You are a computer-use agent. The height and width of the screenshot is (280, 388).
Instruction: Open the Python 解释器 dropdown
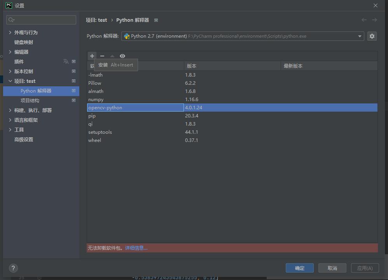click(x=360, y=36)
